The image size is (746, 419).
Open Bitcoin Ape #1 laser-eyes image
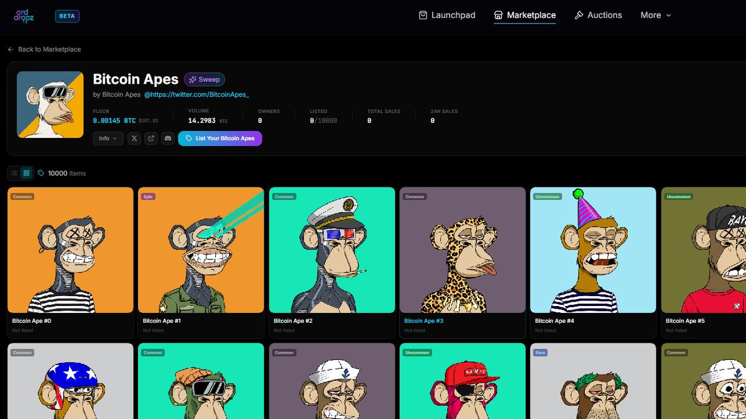(x=201, y=250)
